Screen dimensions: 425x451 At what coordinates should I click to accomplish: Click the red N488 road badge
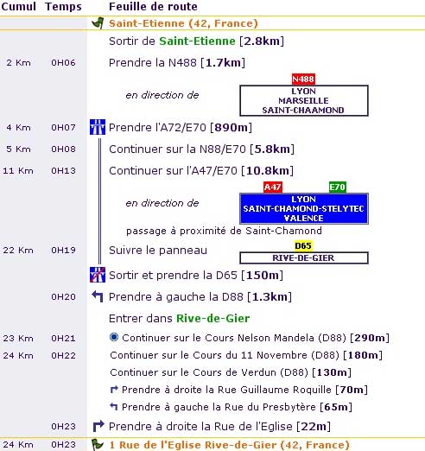coord(303,79)
